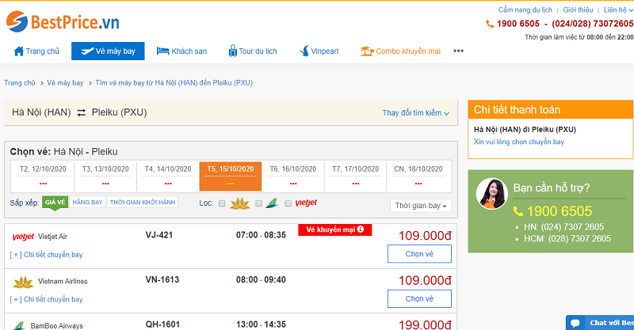
Task: Open the Giới thiệu link
Action: click(x=578, y=9)
